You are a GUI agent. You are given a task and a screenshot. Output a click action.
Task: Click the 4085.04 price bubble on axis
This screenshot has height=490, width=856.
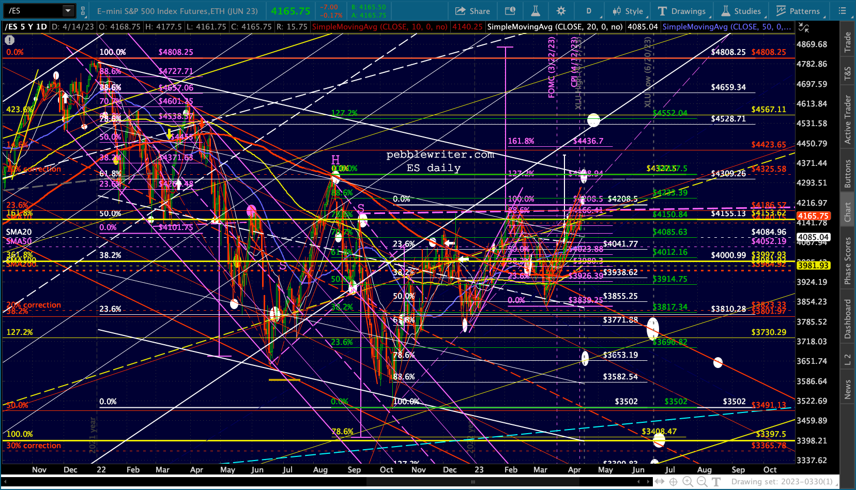814,237
